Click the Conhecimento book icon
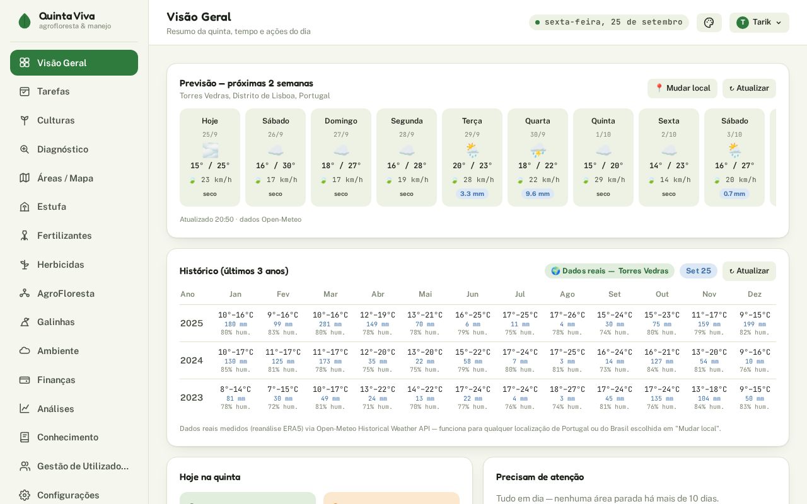 tap(25, 437)
